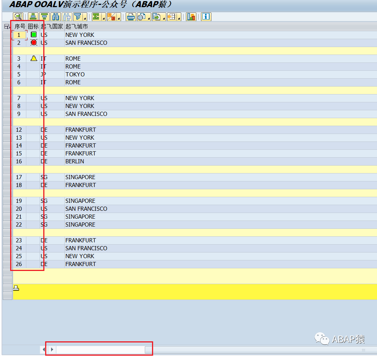The height and width of the screenshot is (356, 377).
Task: Sort the list in ascending order
Action: coord(33,17)
